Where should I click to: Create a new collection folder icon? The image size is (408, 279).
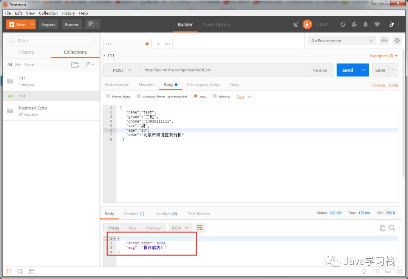[75, 65]
